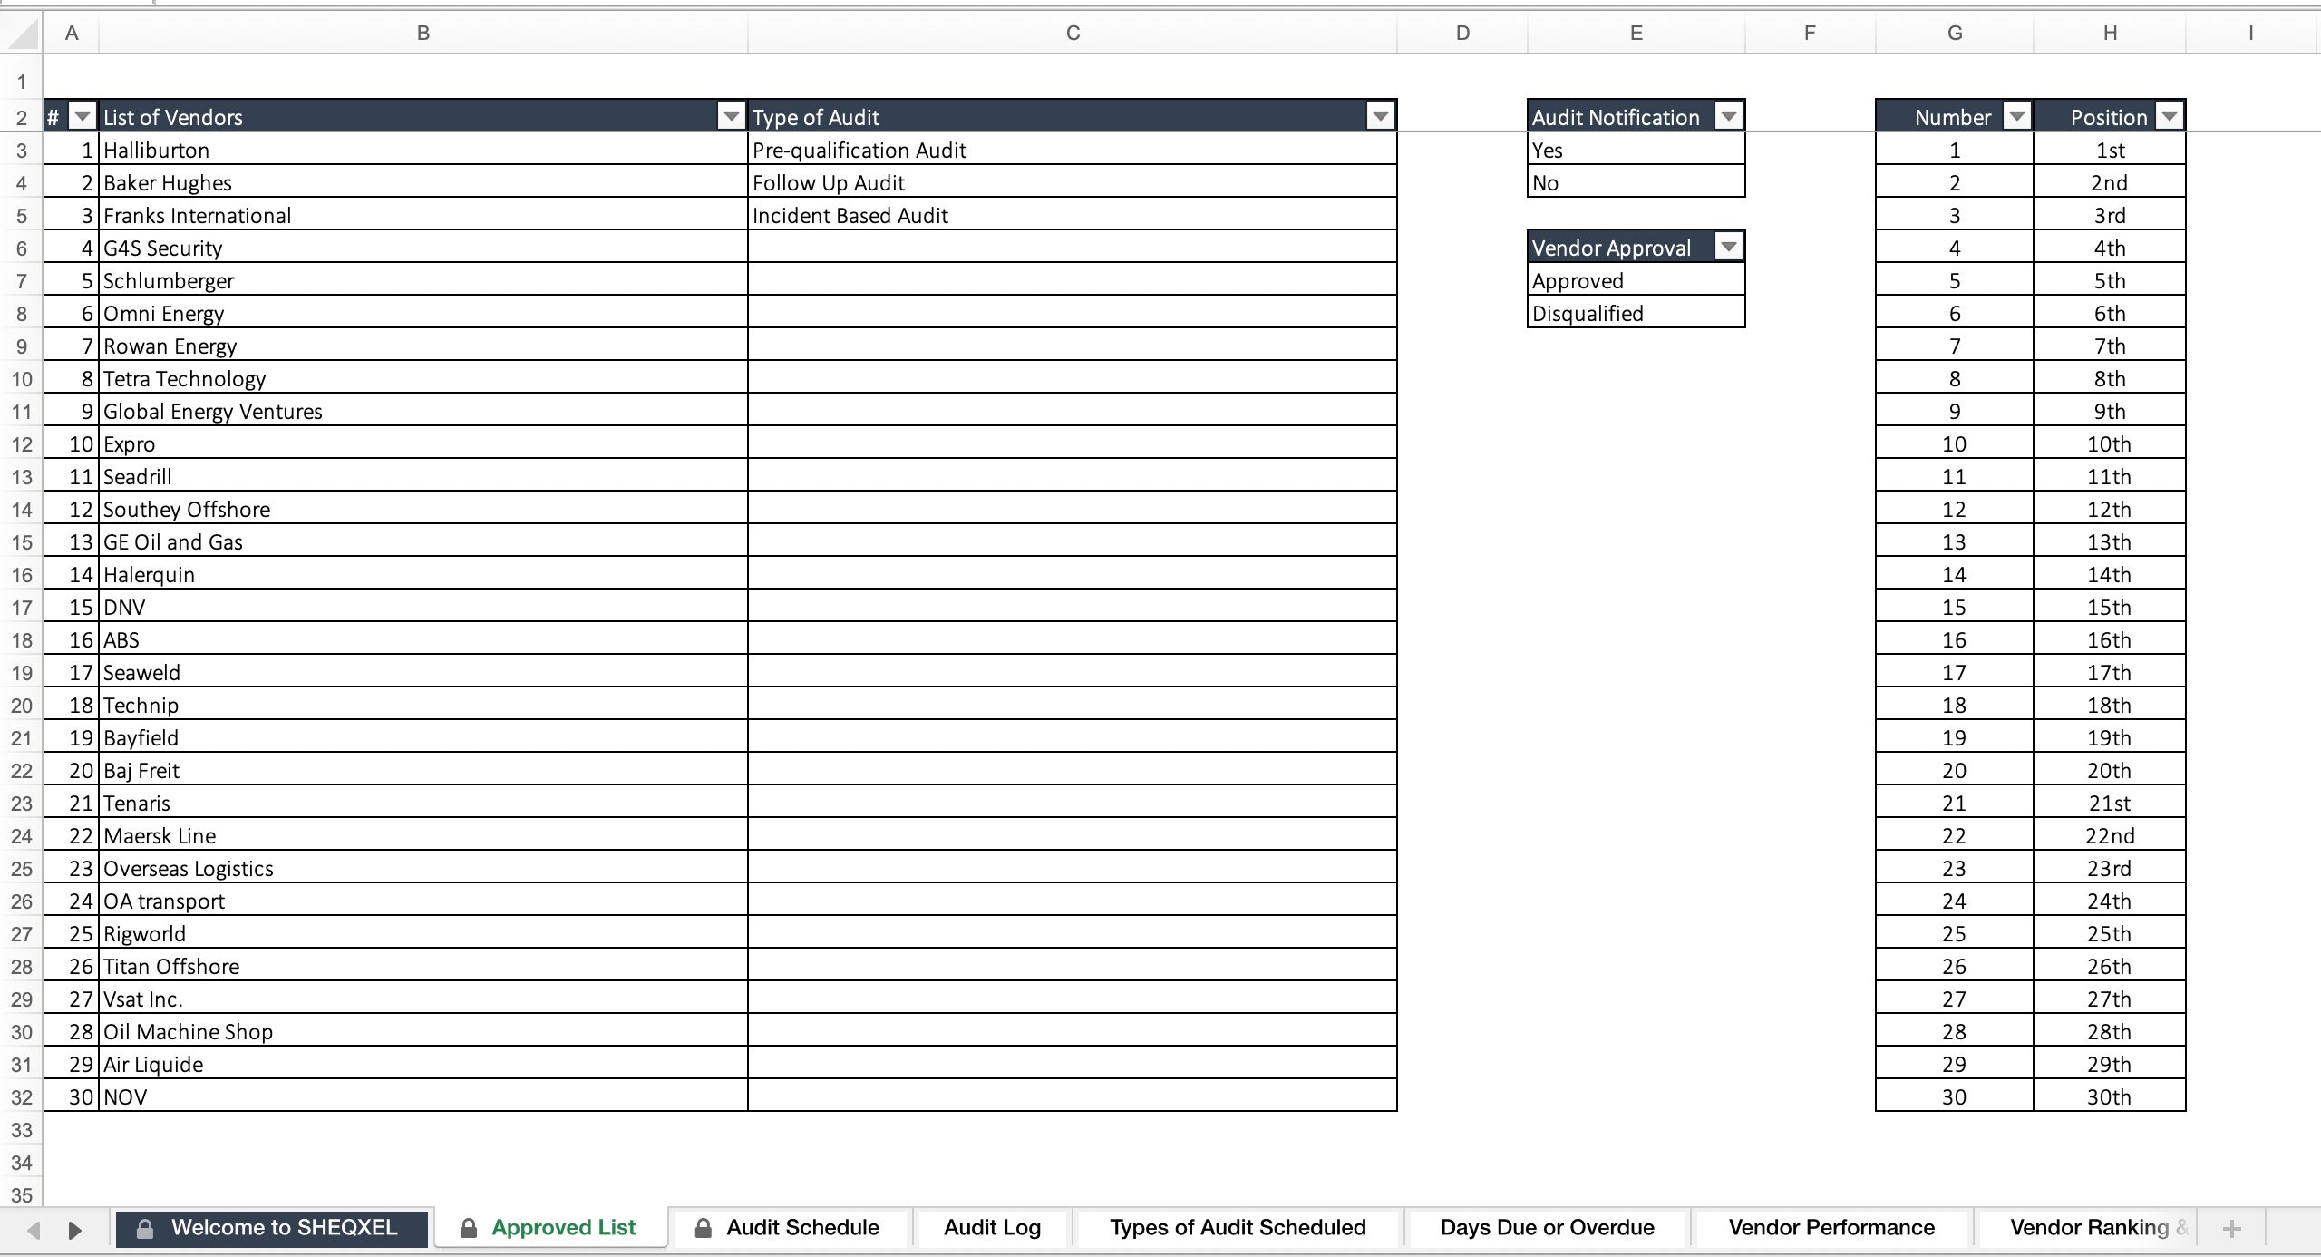Open the Position column filter dropdown

click(2169, 116)
